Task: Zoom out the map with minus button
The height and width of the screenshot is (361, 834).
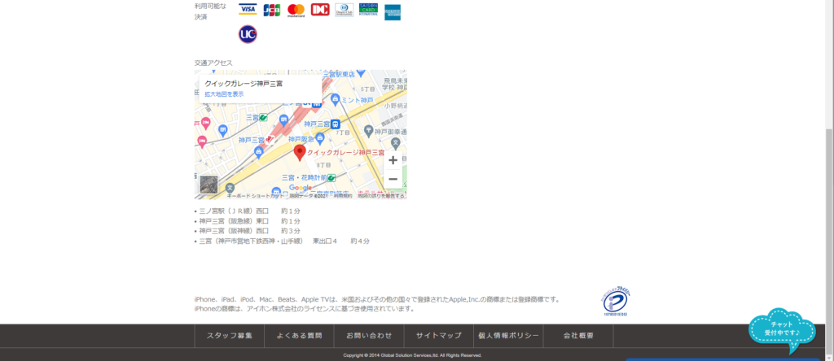Action: 393,179
